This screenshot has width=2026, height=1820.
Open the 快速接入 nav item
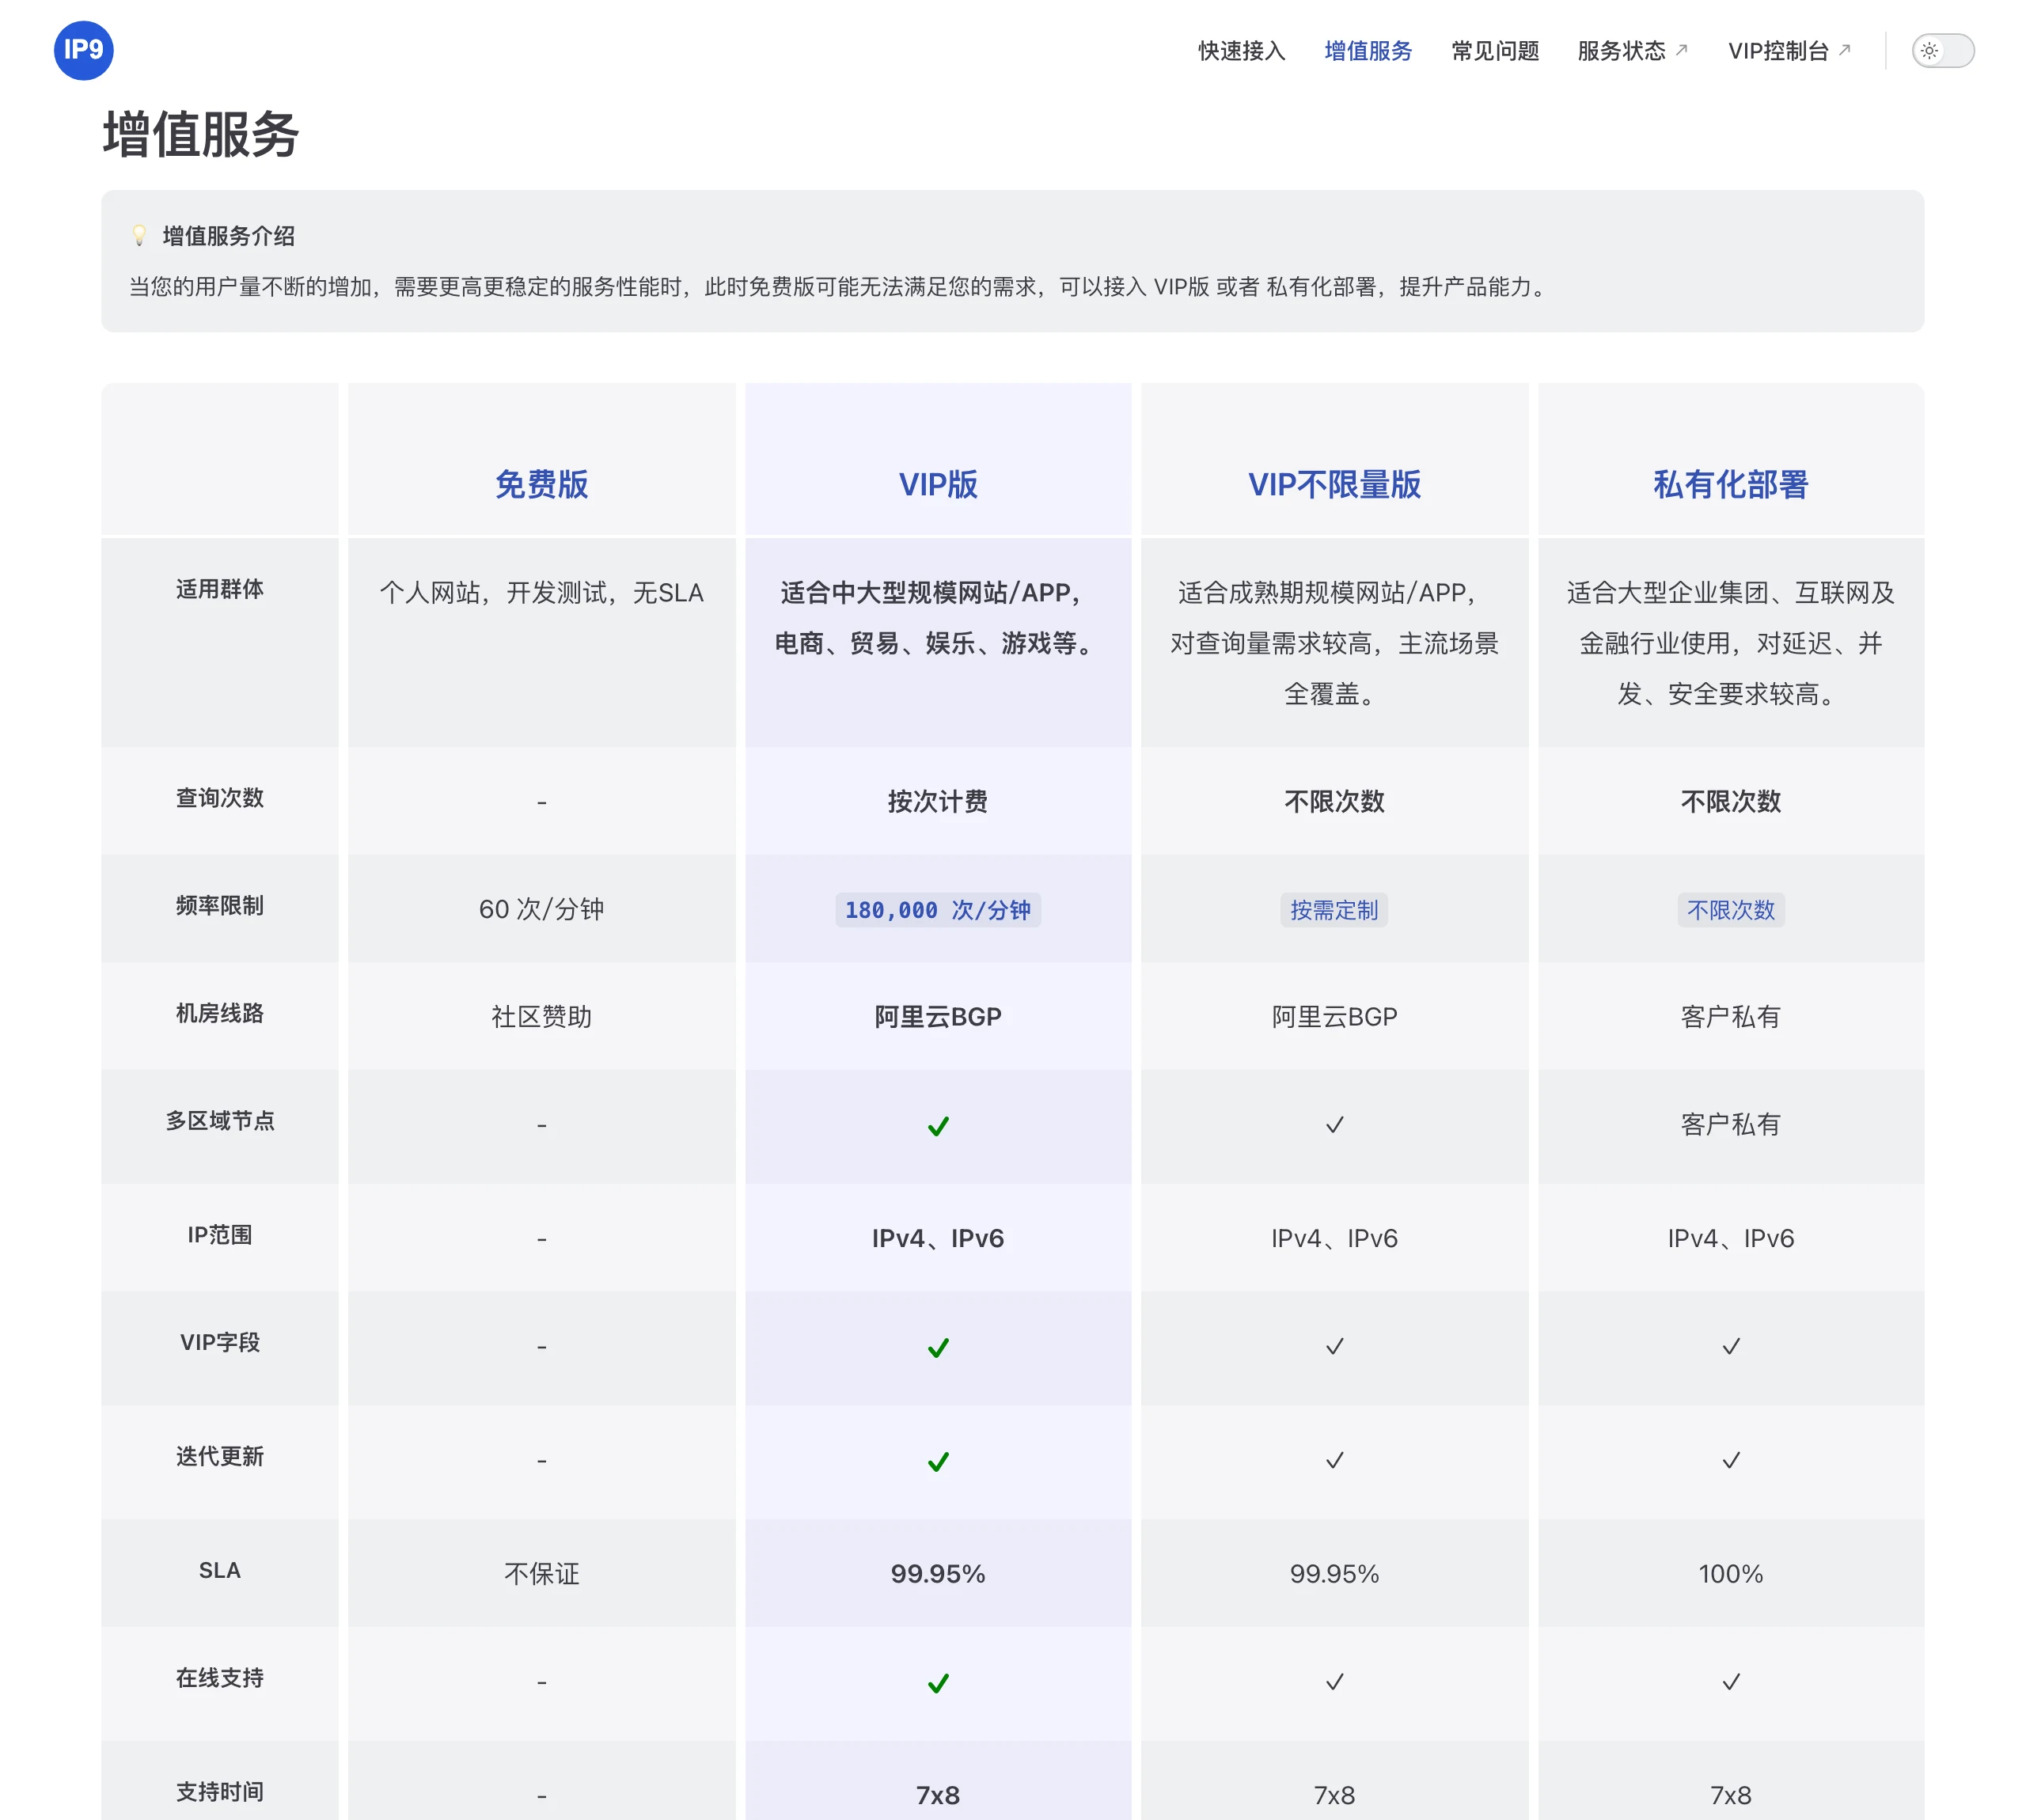point(1241,50)
